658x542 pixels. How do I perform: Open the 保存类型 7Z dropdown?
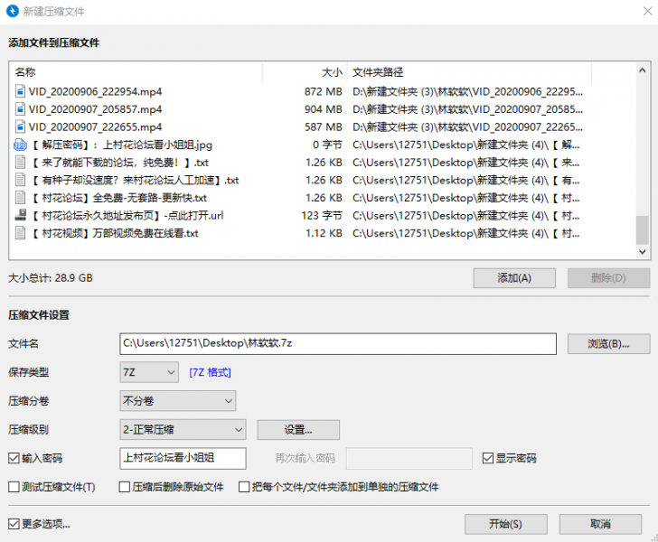click(149, 371)
